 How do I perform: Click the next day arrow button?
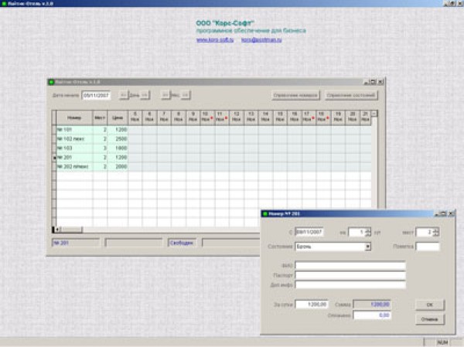coord(145,95)
